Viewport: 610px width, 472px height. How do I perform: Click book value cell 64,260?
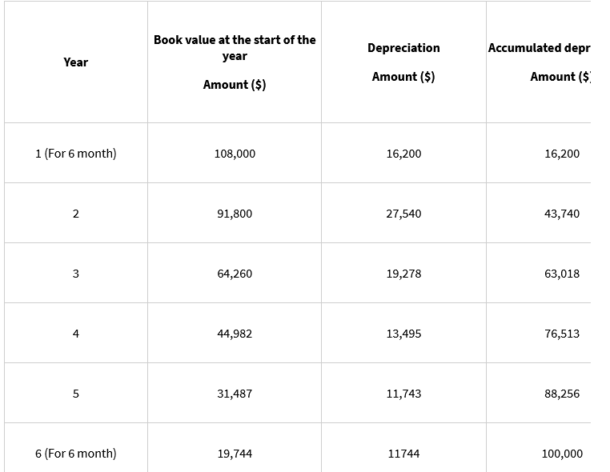(235, 274)
